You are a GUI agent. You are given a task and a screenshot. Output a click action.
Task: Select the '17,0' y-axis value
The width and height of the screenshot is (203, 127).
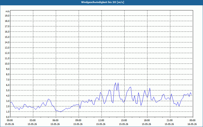pyautogui.click(x=7, y=26)
